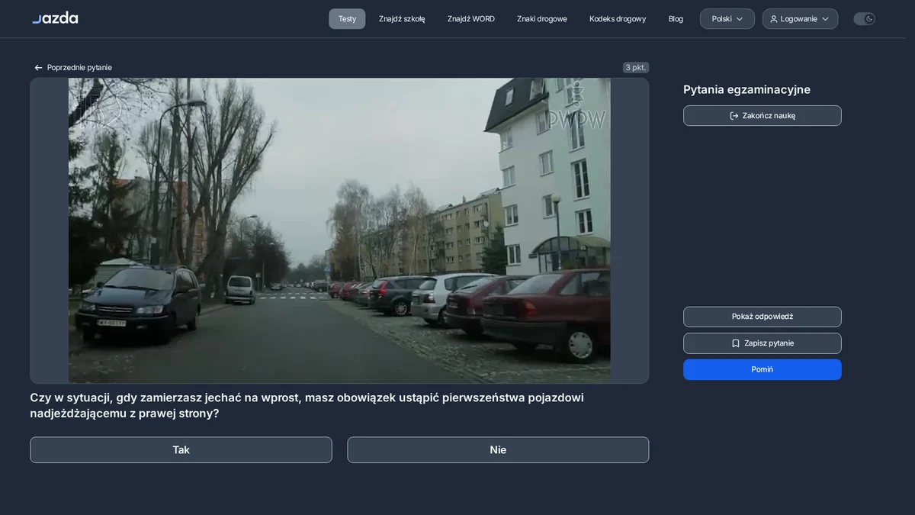915x515 pixels.
Task: Go to Znajdź szkołę
Action: (x=402, y=19)
